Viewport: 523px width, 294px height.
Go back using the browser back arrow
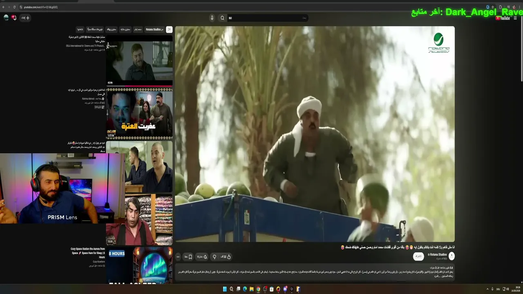pyautogui.click(x=4, y=7)
